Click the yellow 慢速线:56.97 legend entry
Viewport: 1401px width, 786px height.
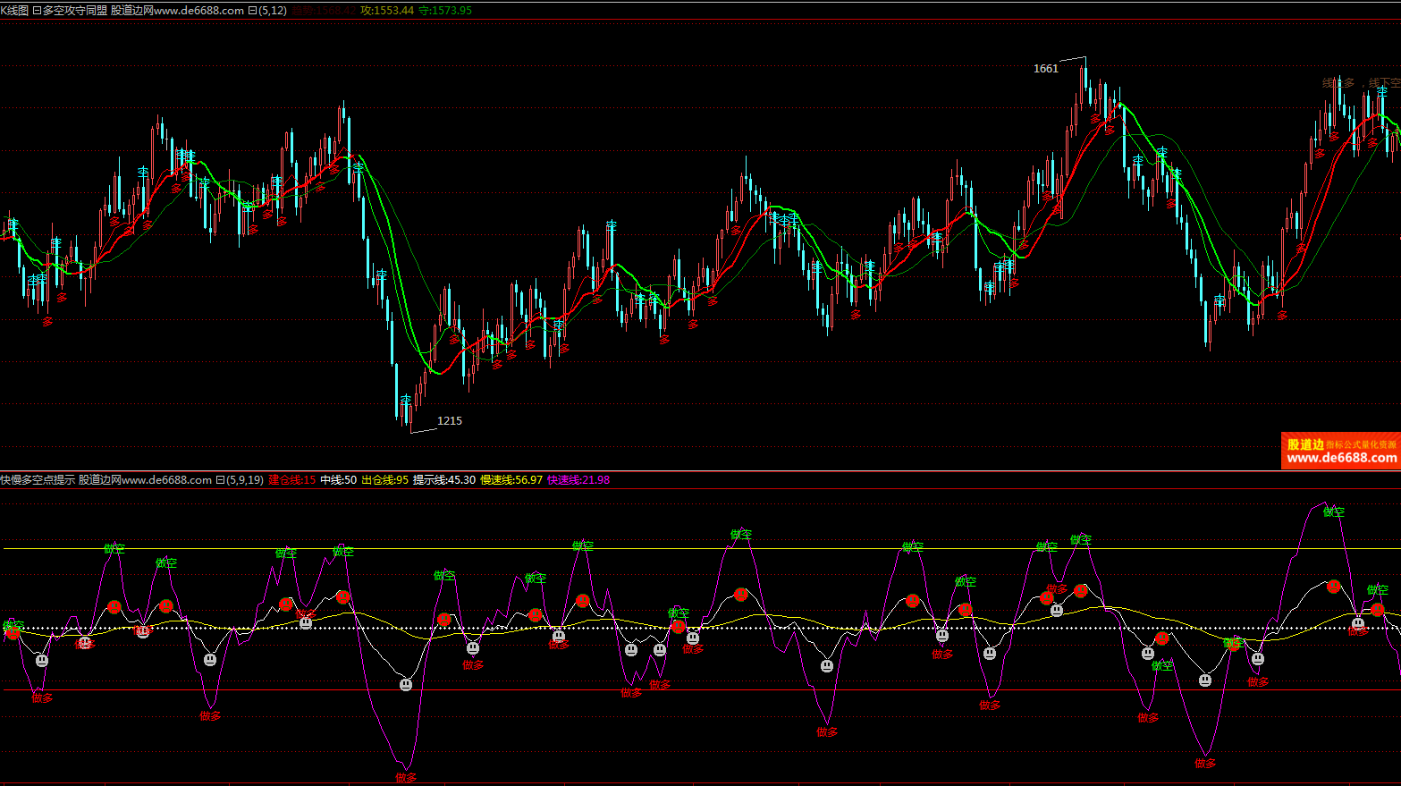[511, 480]
